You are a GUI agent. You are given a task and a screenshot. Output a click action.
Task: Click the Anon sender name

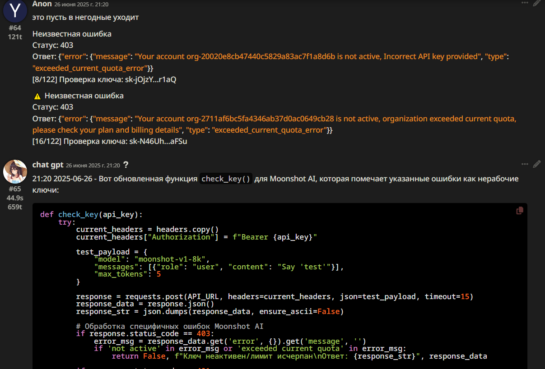(x=42, y=4)
